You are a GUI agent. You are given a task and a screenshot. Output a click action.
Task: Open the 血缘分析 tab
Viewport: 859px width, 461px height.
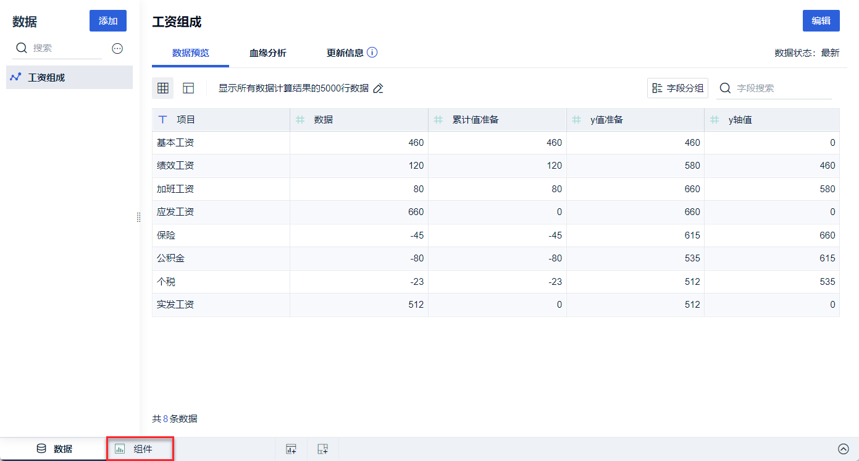pos(268,53)
